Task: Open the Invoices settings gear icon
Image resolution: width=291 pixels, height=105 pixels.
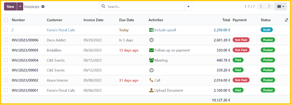Action: coord(43,7)
